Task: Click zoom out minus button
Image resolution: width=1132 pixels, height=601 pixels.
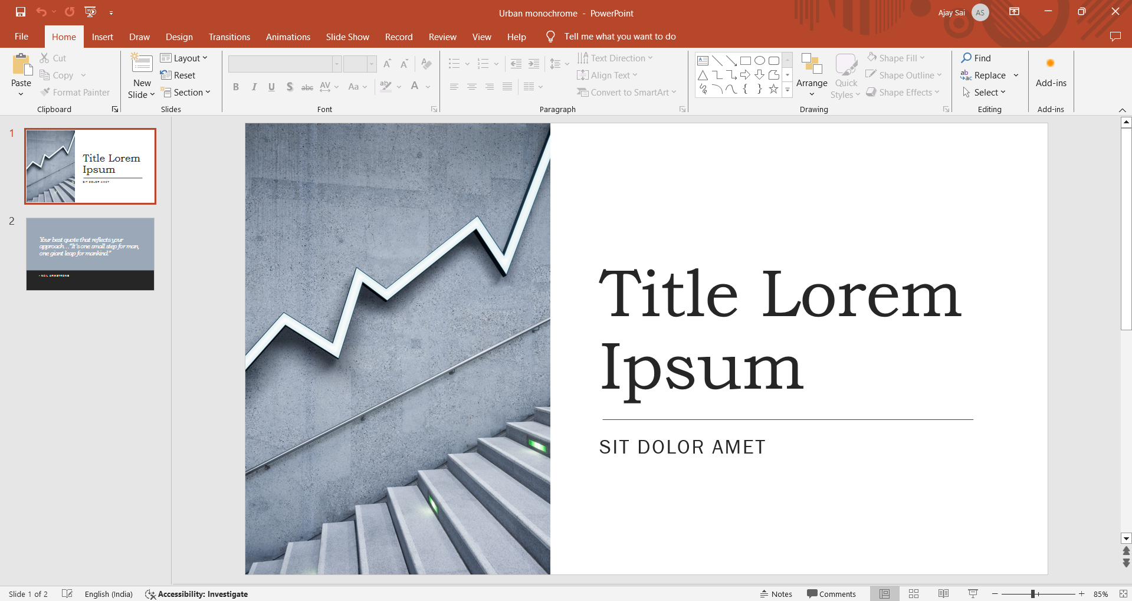Action: [x=995, y=594]
